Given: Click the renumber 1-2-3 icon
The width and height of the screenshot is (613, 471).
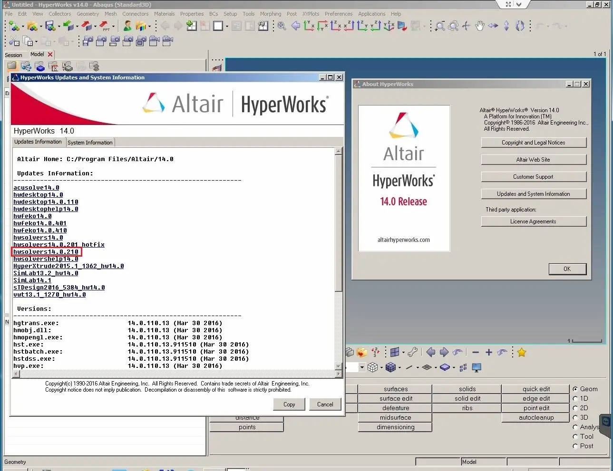Looking at the screenshot, I should click(376, 352).
